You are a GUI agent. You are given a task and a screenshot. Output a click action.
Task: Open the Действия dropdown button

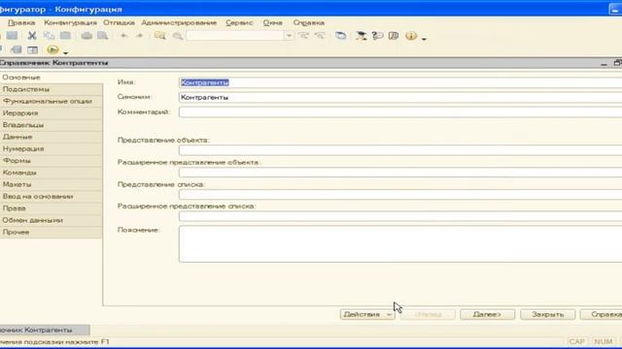point(367,314)
